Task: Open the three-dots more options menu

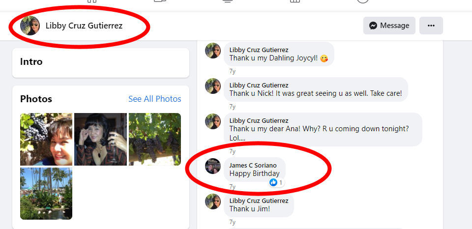Action: 431,26
